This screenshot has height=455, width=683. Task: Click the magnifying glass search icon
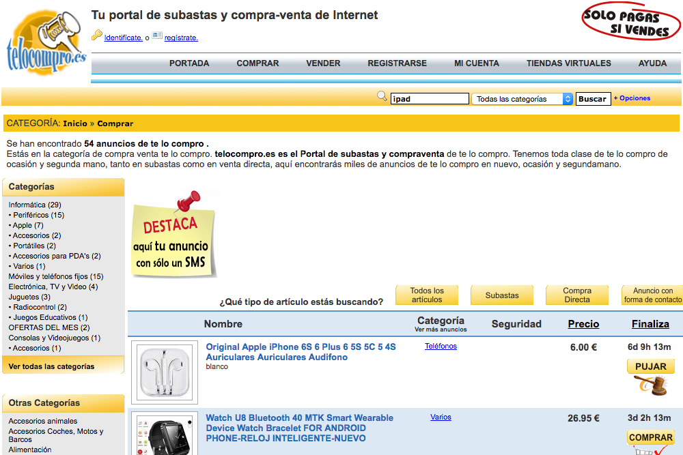click(x=382, y=96)
